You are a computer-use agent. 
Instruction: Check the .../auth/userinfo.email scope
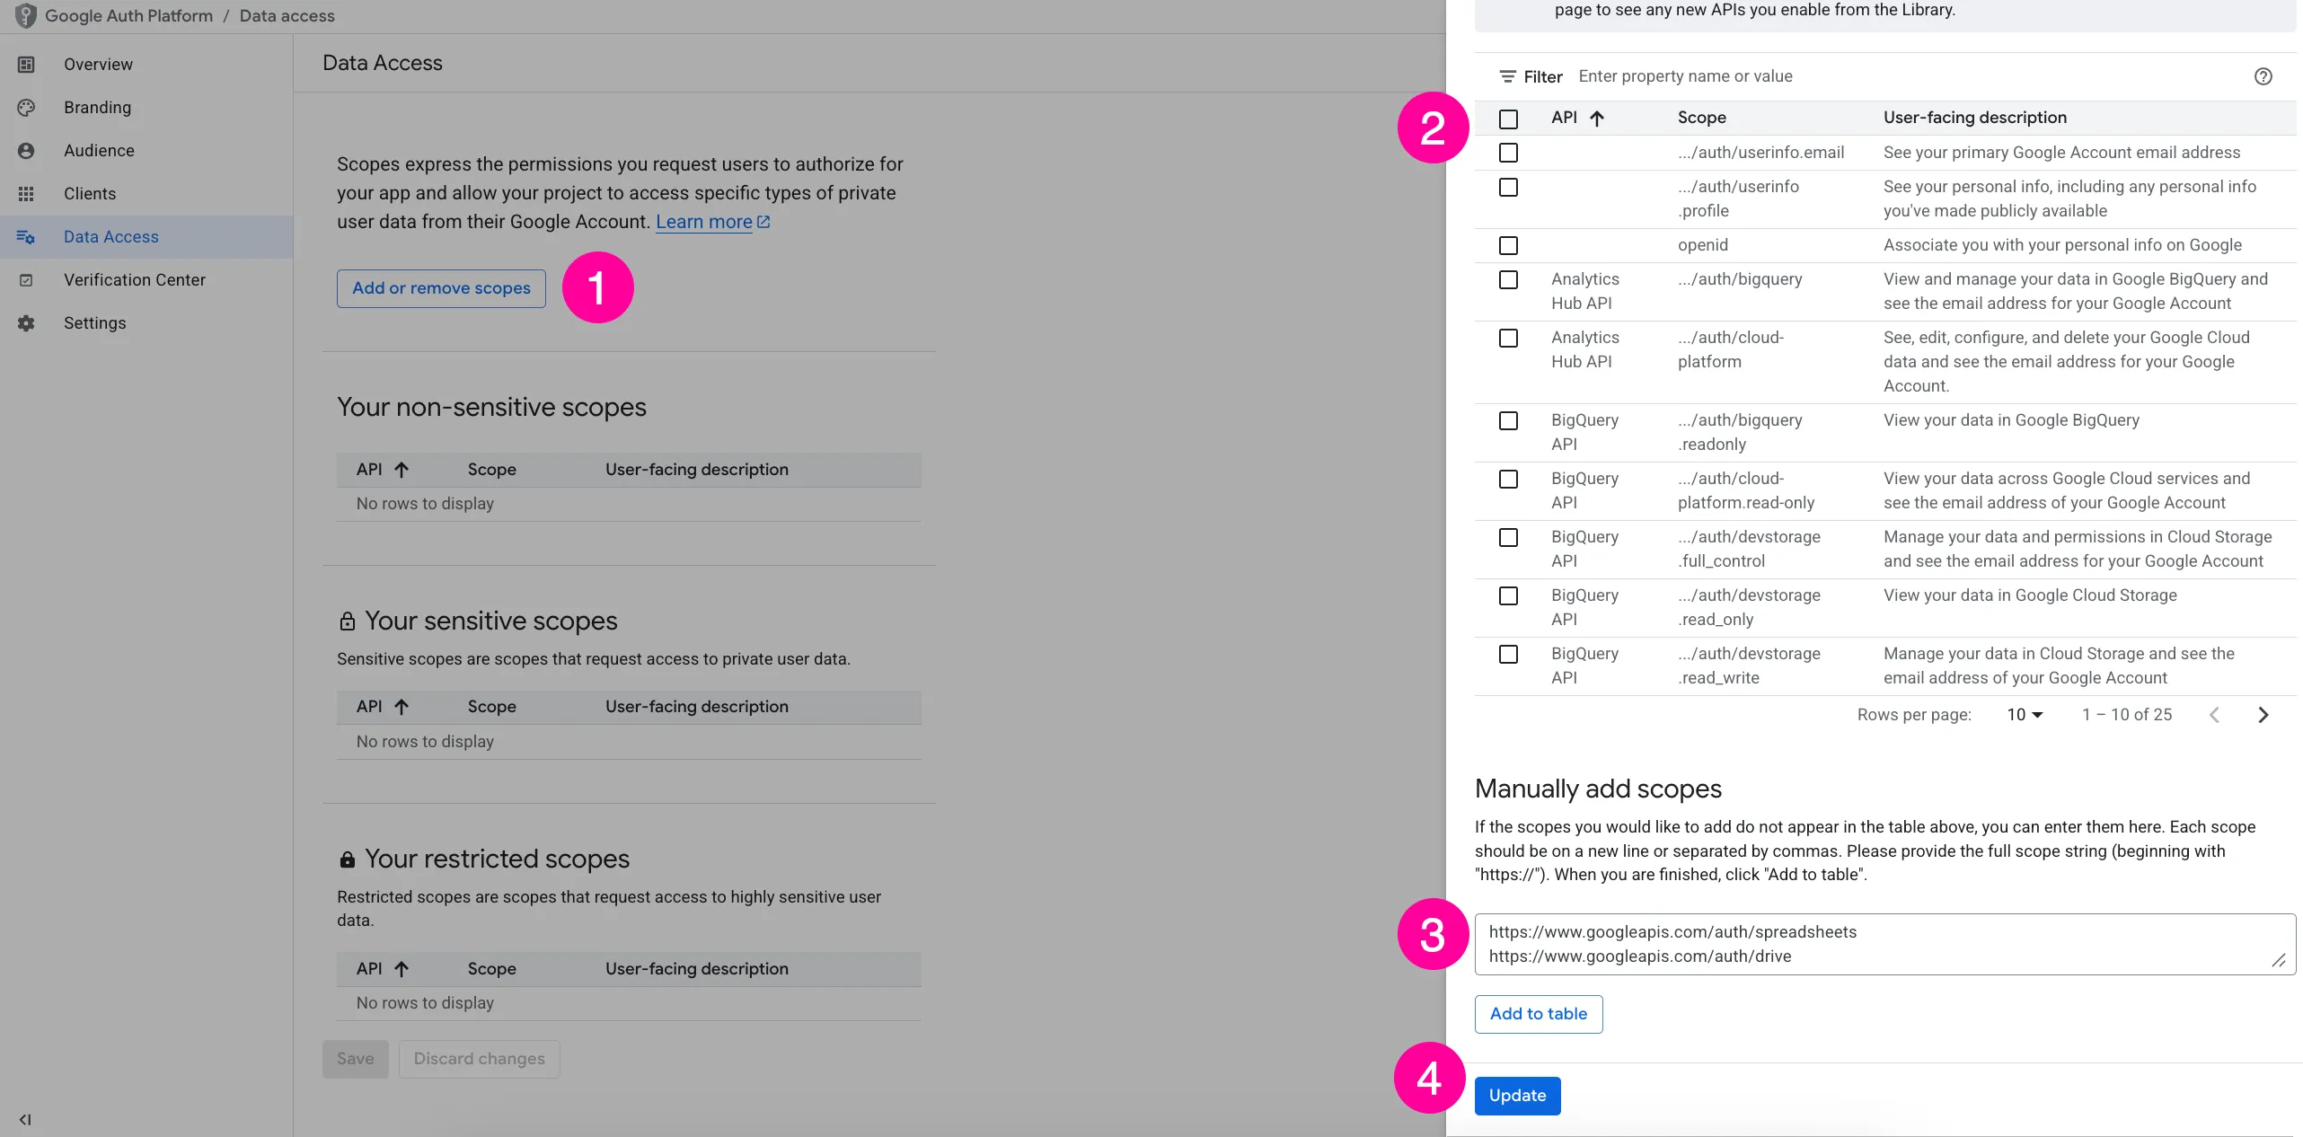pyautogui.click(x=1509, y=153)
